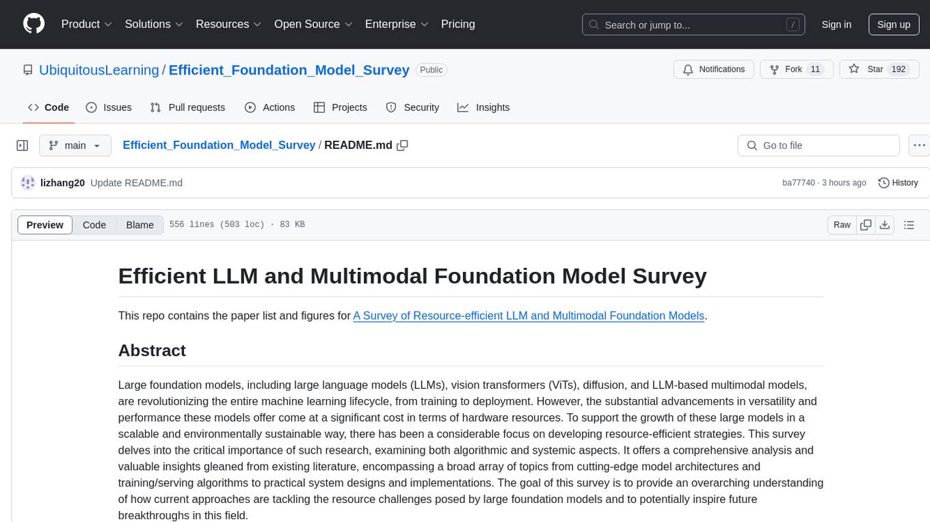This screenshot has height=522, width=930.
Task: Toggle the file tree side panel
Action: pos(23,146)
